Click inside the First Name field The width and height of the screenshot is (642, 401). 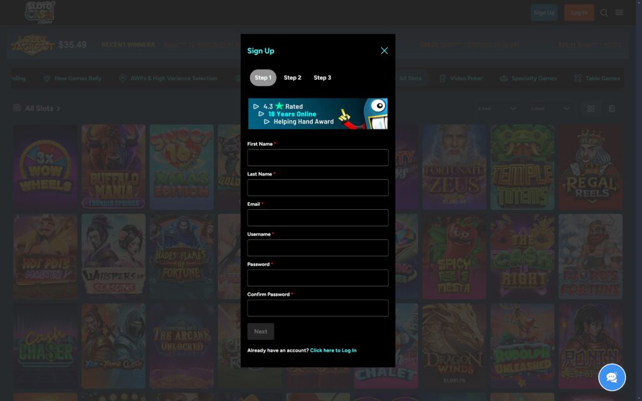317,157
